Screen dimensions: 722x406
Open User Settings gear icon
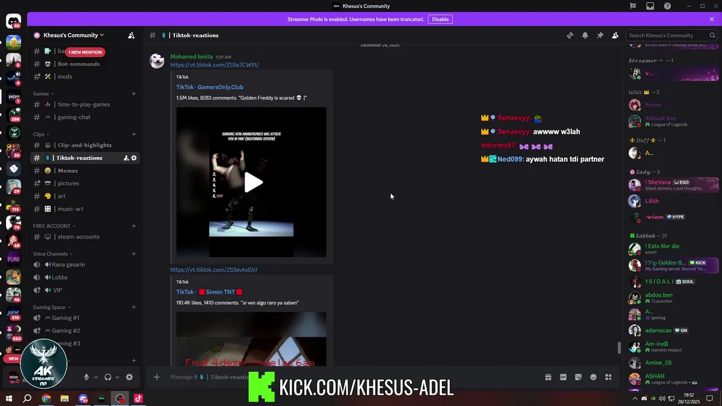click(x=129, y=377)
